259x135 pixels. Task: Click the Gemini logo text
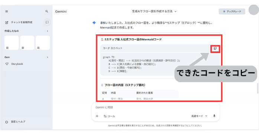[61, 11]
